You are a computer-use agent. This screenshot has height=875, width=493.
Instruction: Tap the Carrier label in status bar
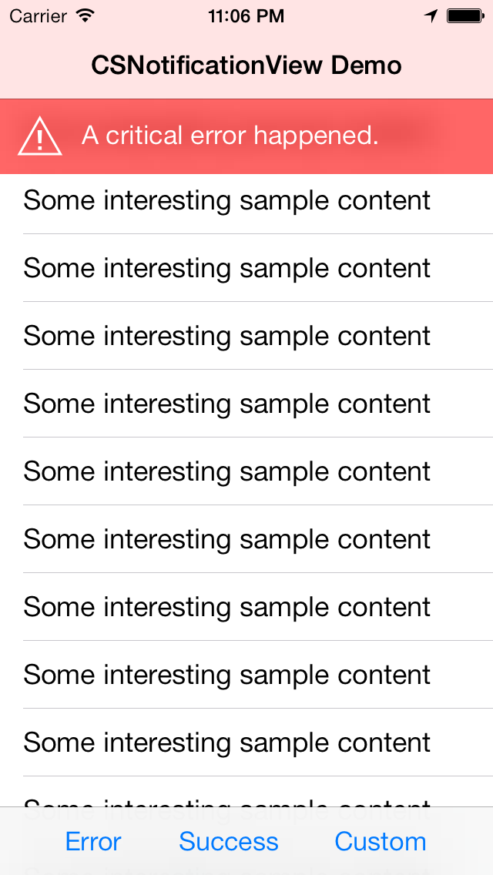[39, 15]
